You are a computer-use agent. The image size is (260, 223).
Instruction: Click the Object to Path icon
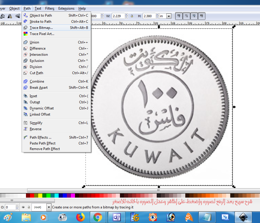[26, 15]
